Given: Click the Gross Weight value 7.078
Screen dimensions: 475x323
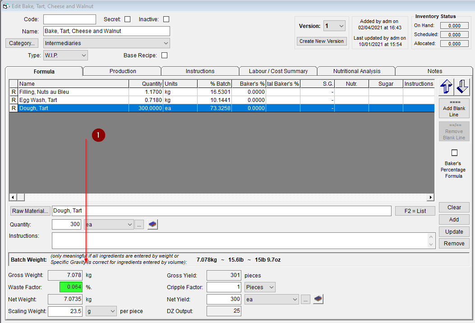Looking at the screenshot, I should (65, 275).
